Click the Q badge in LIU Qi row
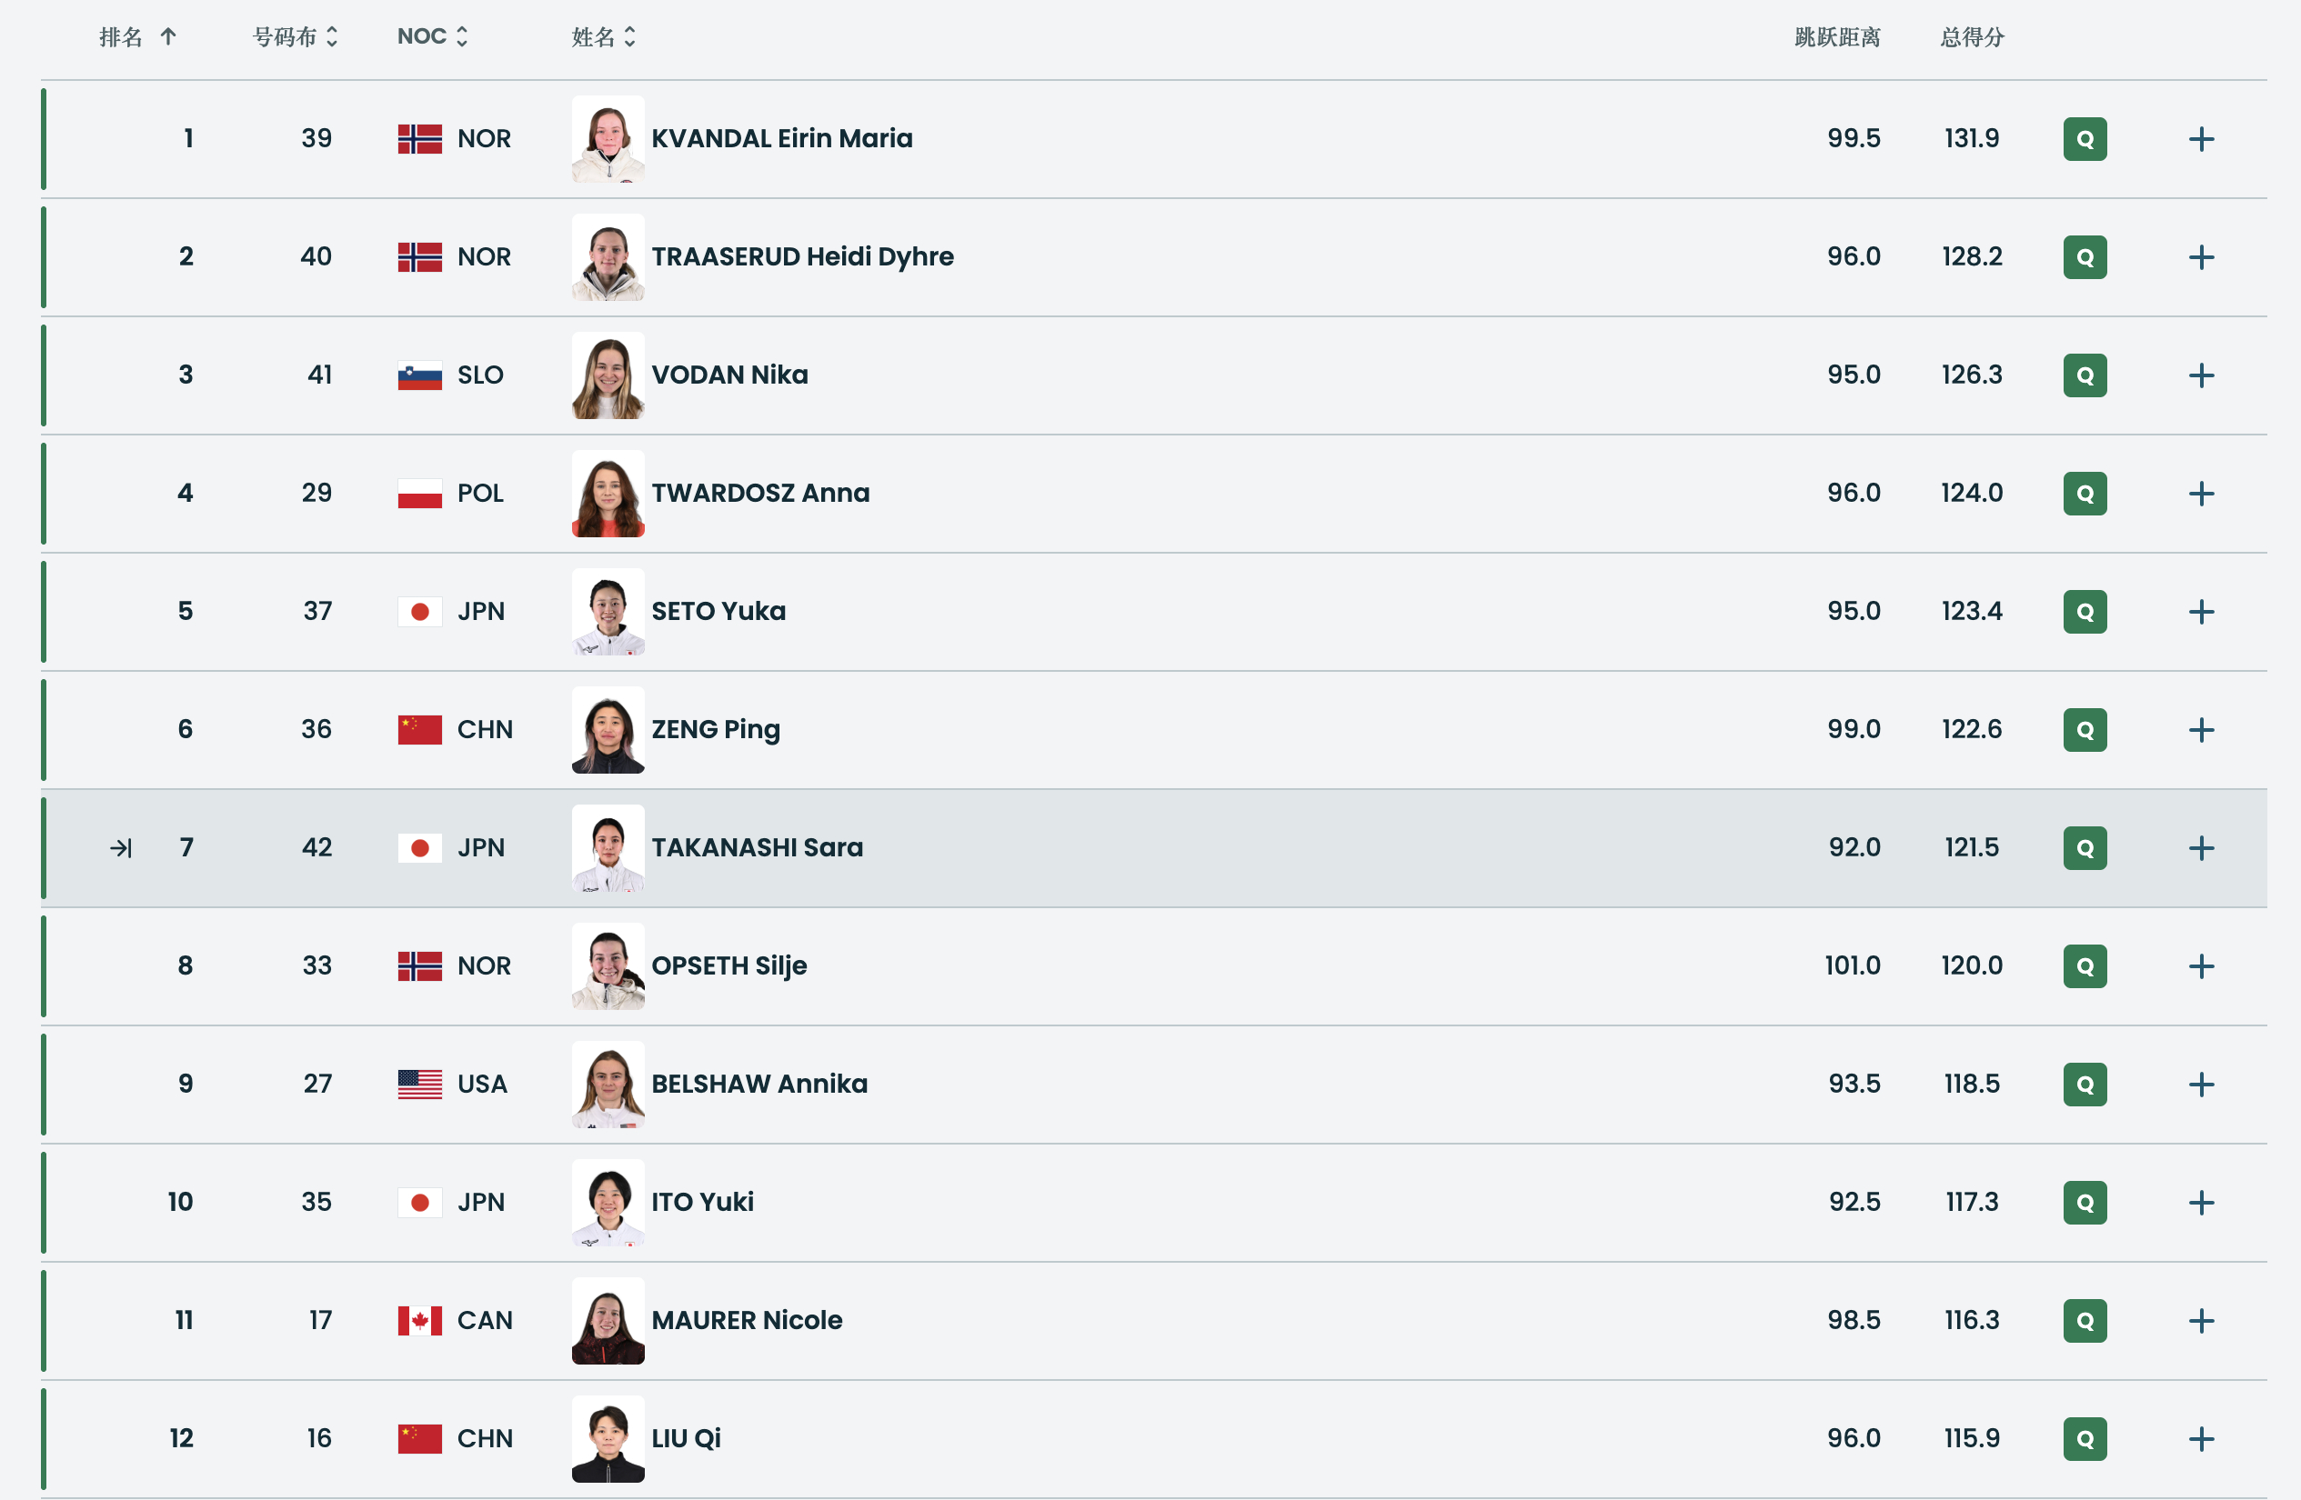This screenshot has width=2301, height=1500. click(2085, 1439)
